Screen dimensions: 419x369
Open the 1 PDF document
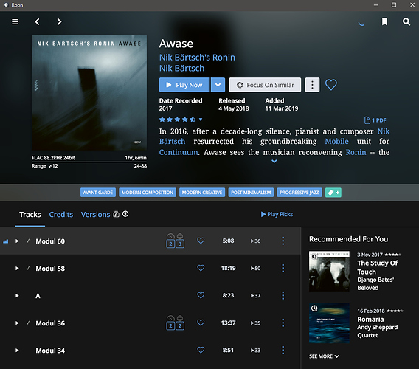(375, 120)
